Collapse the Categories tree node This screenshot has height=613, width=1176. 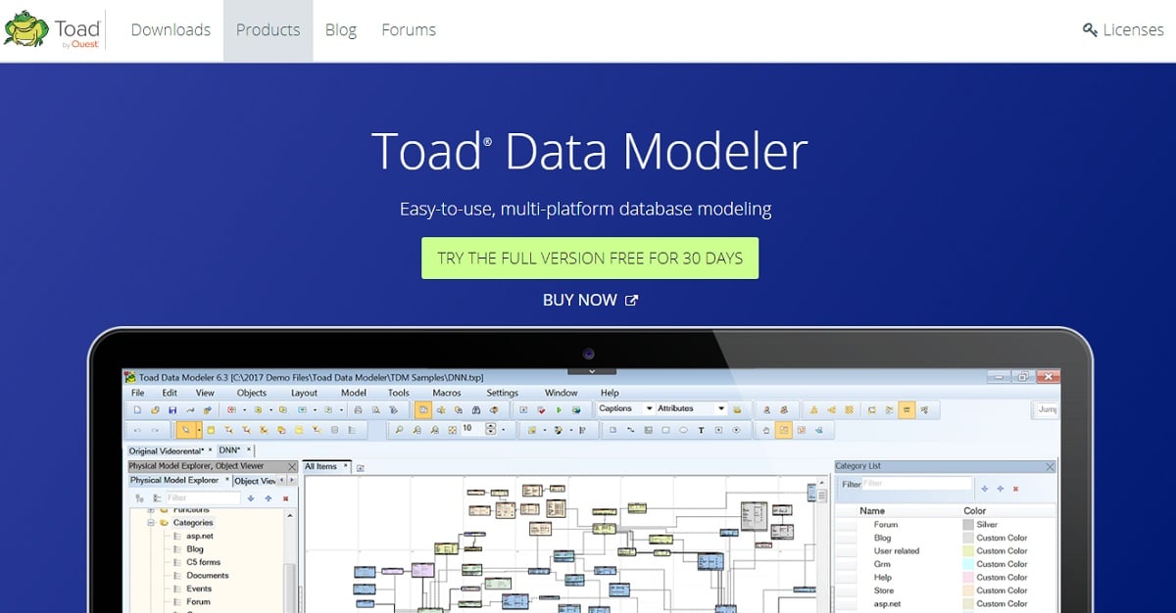coord(152,522)
